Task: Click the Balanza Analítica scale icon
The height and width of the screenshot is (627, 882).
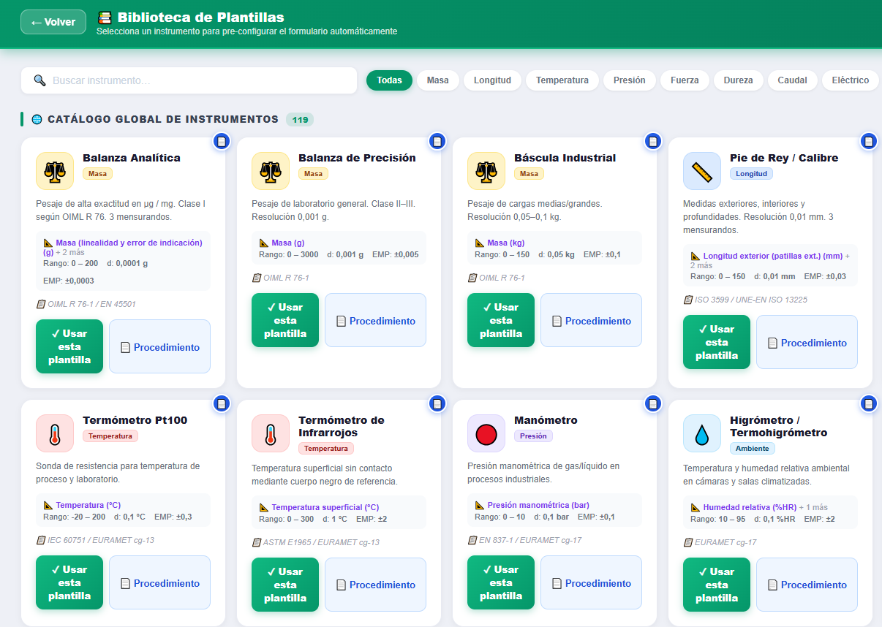Action: coord(55,171)
